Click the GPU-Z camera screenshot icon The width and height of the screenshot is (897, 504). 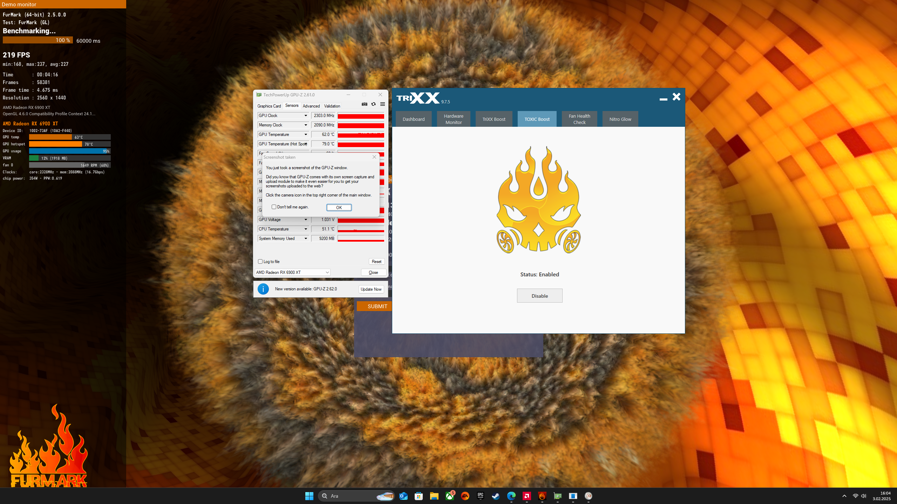[365, 104]
